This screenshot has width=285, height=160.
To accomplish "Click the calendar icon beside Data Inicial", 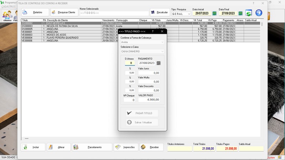I will (x=214, y=14).
